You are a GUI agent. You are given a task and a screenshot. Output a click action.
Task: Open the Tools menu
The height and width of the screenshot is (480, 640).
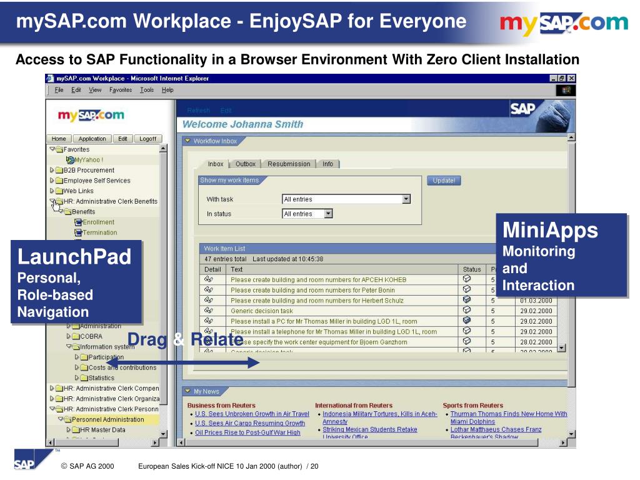(x=147, y=90)
